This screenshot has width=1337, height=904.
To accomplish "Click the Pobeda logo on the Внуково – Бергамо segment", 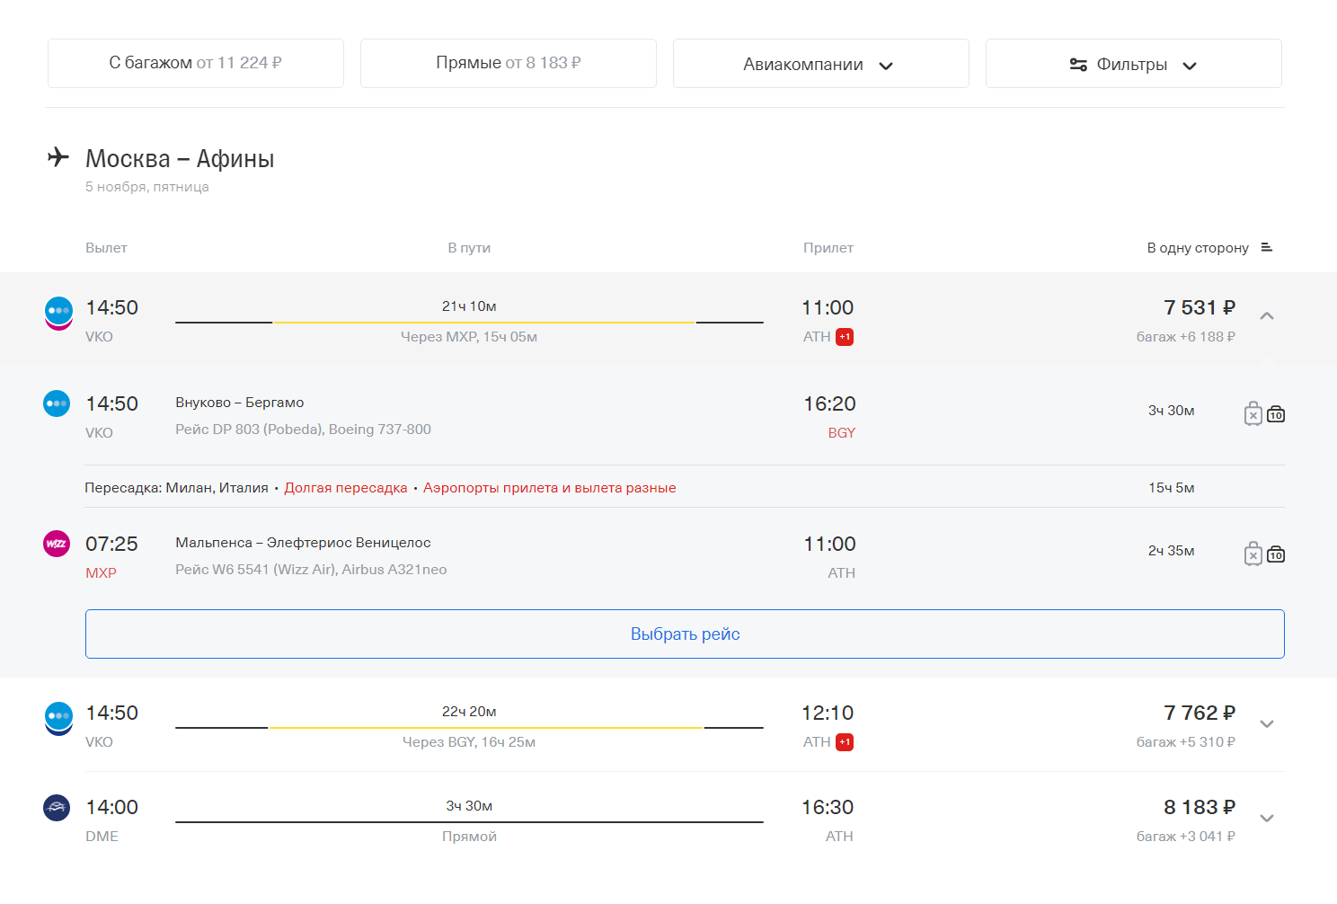I will [x=57, y=403].
